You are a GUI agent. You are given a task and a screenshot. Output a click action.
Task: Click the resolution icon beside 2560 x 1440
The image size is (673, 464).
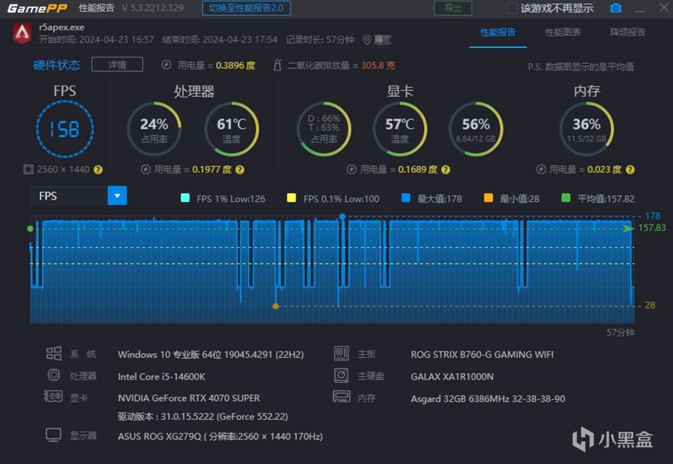click(x=28, y=170)
